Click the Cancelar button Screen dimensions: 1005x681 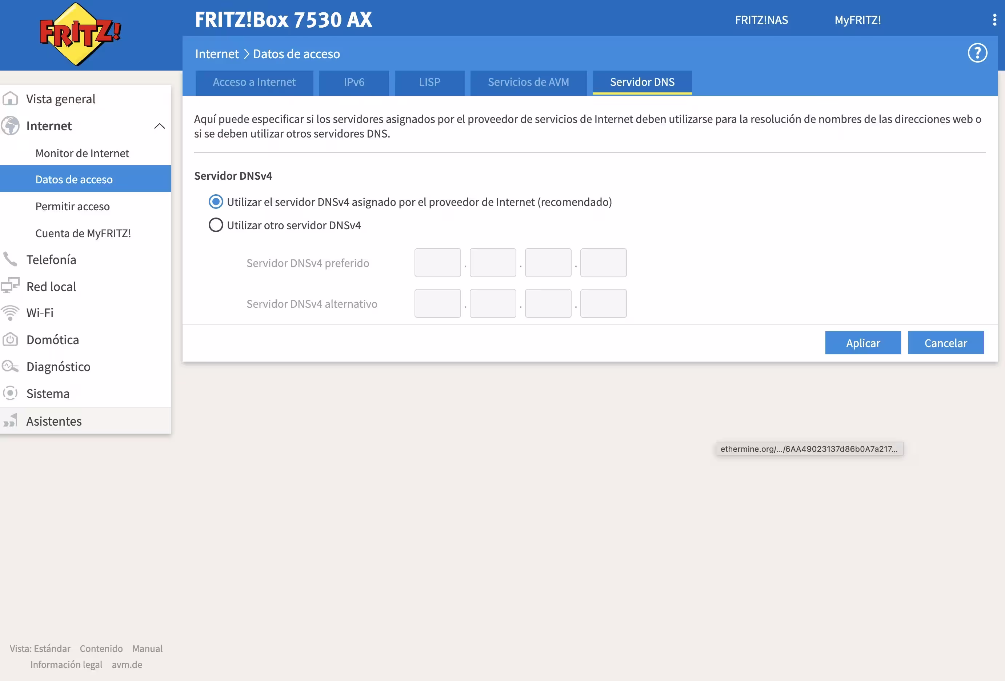tap(946, 343)
